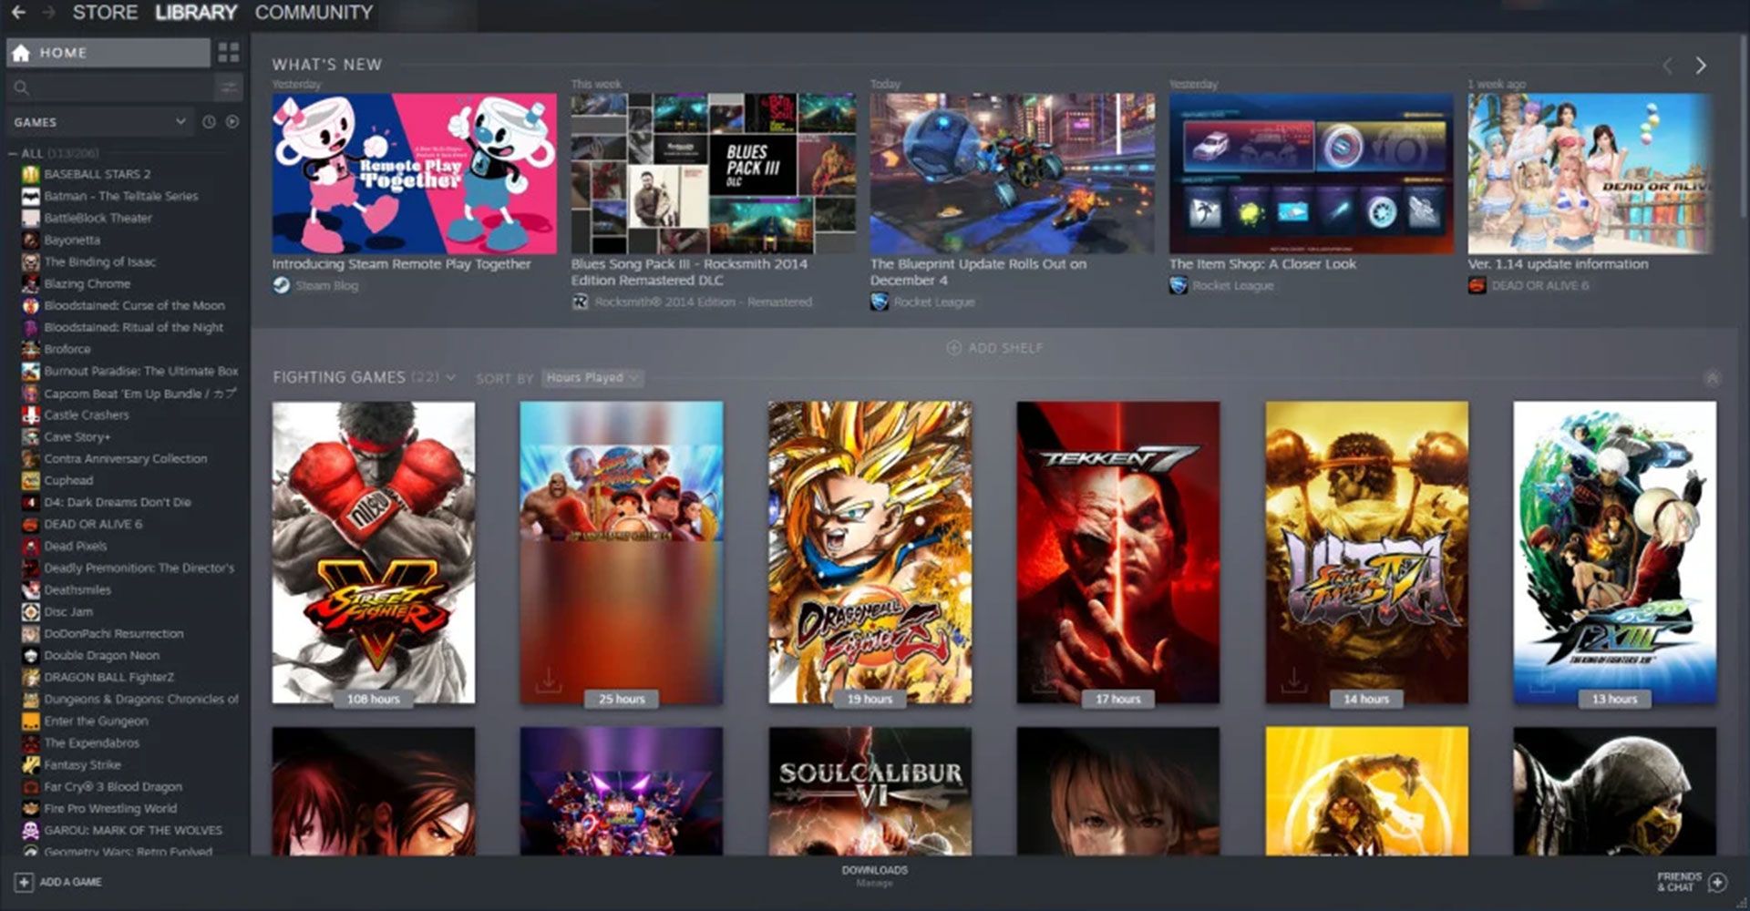Click the recent activity clock icon
Image resolution: width=1750 pixels, height=911 pixels.
[209, 122]
